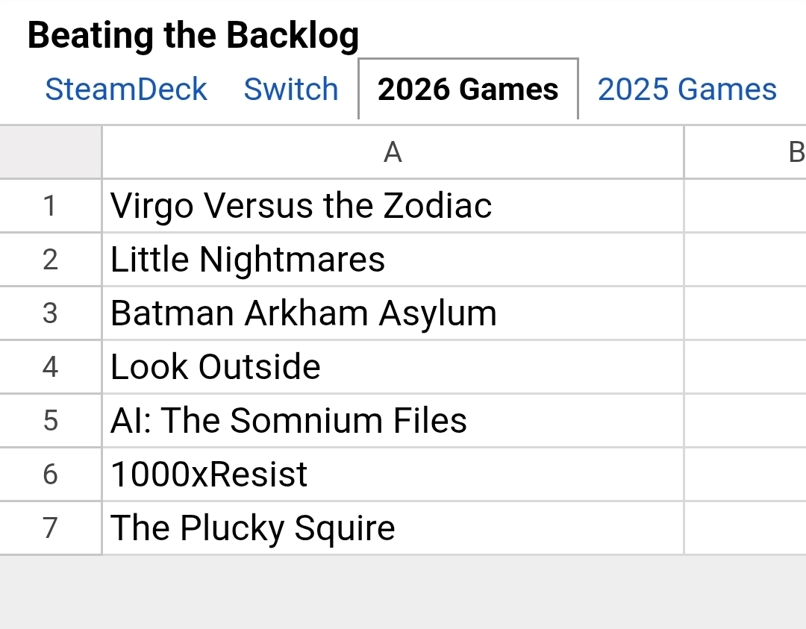Screen dimensions: 806x629
Task: Switch to the SteamDeck sheet tab
Action: 125,90
